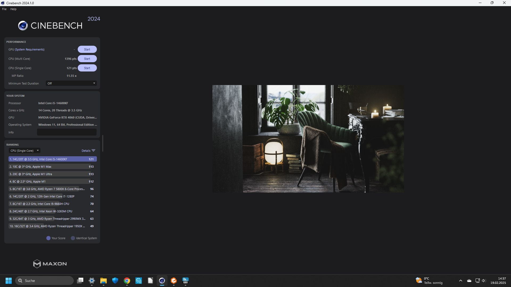The width and height of the screenshot is (511, 287).
Task: Select the 8C Apple M1 ranking row
Action: [52, 182]
